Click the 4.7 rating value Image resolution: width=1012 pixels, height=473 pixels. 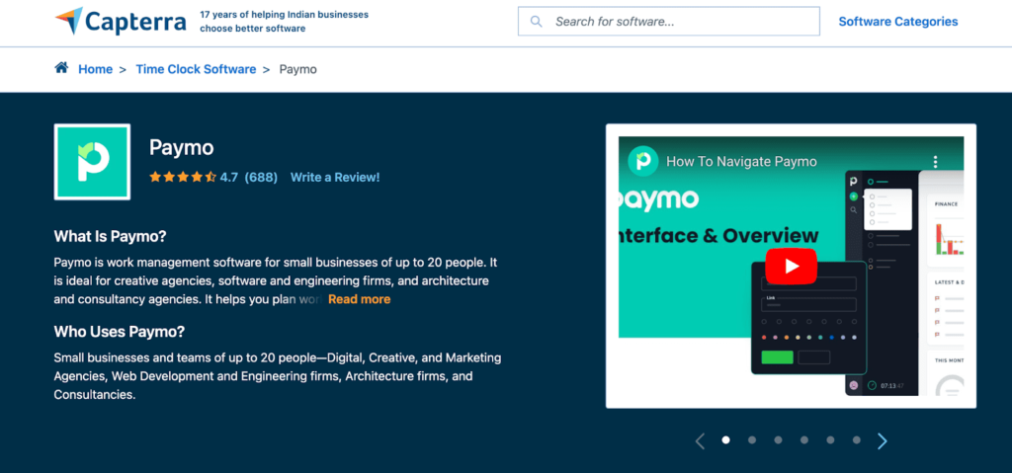[x=229, y=177]
